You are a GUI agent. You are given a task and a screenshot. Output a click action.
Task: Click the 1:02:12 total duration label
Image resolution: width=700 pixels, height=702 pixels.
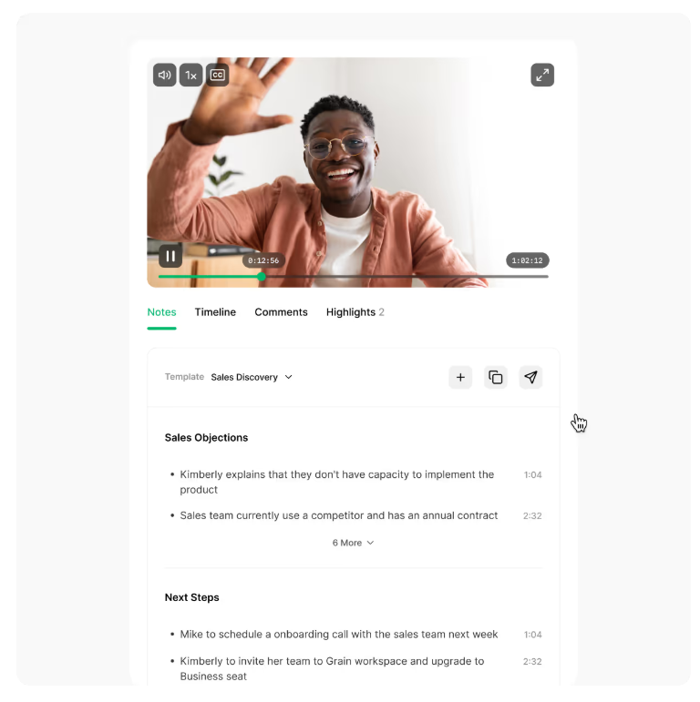(528, 260)
